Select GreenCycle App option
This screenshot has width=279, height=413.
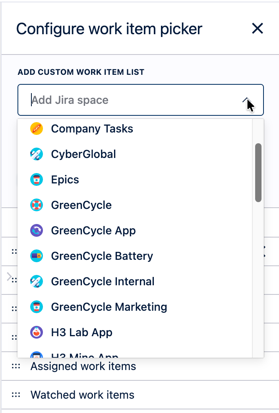coord(134,230)
